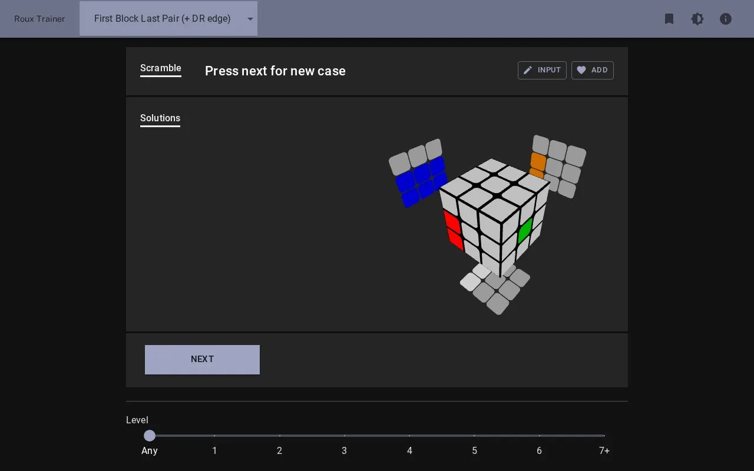Image resolution: width=754 pixels, height=471 pixels.
Task: Click the level "5" label
Action: coord(474,450)
